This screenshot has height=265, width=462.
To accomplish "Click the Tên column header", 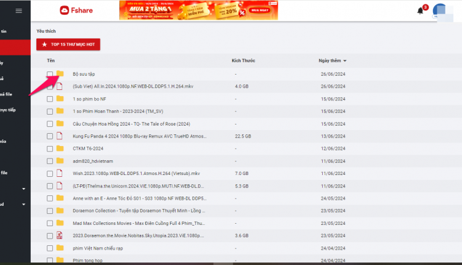I will pos(51,60).
